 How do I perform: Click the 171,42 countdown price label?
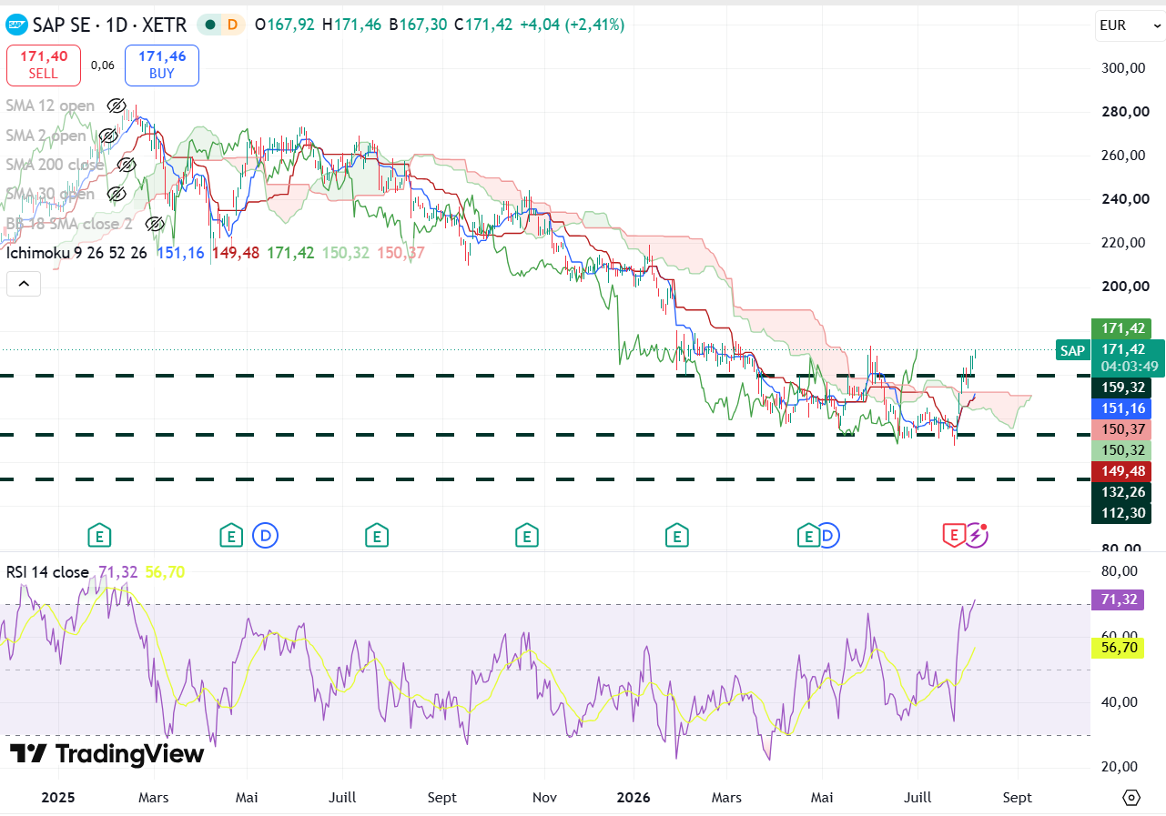coord(1129,358)
